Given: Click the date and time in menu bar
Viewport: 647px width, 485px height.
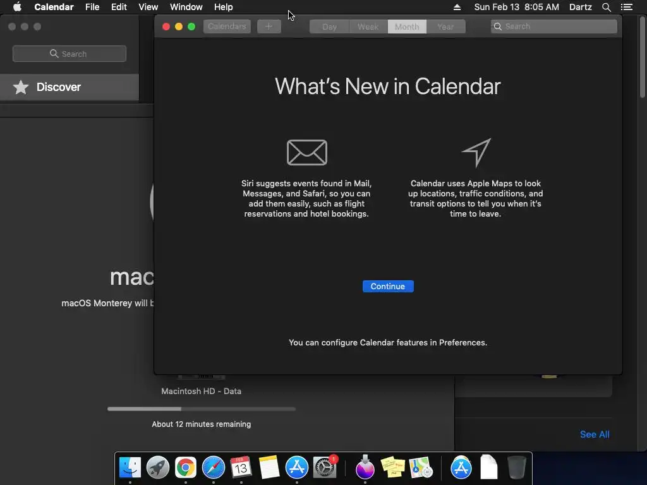Looking at the screenshot, I should [x=517, y=7].
